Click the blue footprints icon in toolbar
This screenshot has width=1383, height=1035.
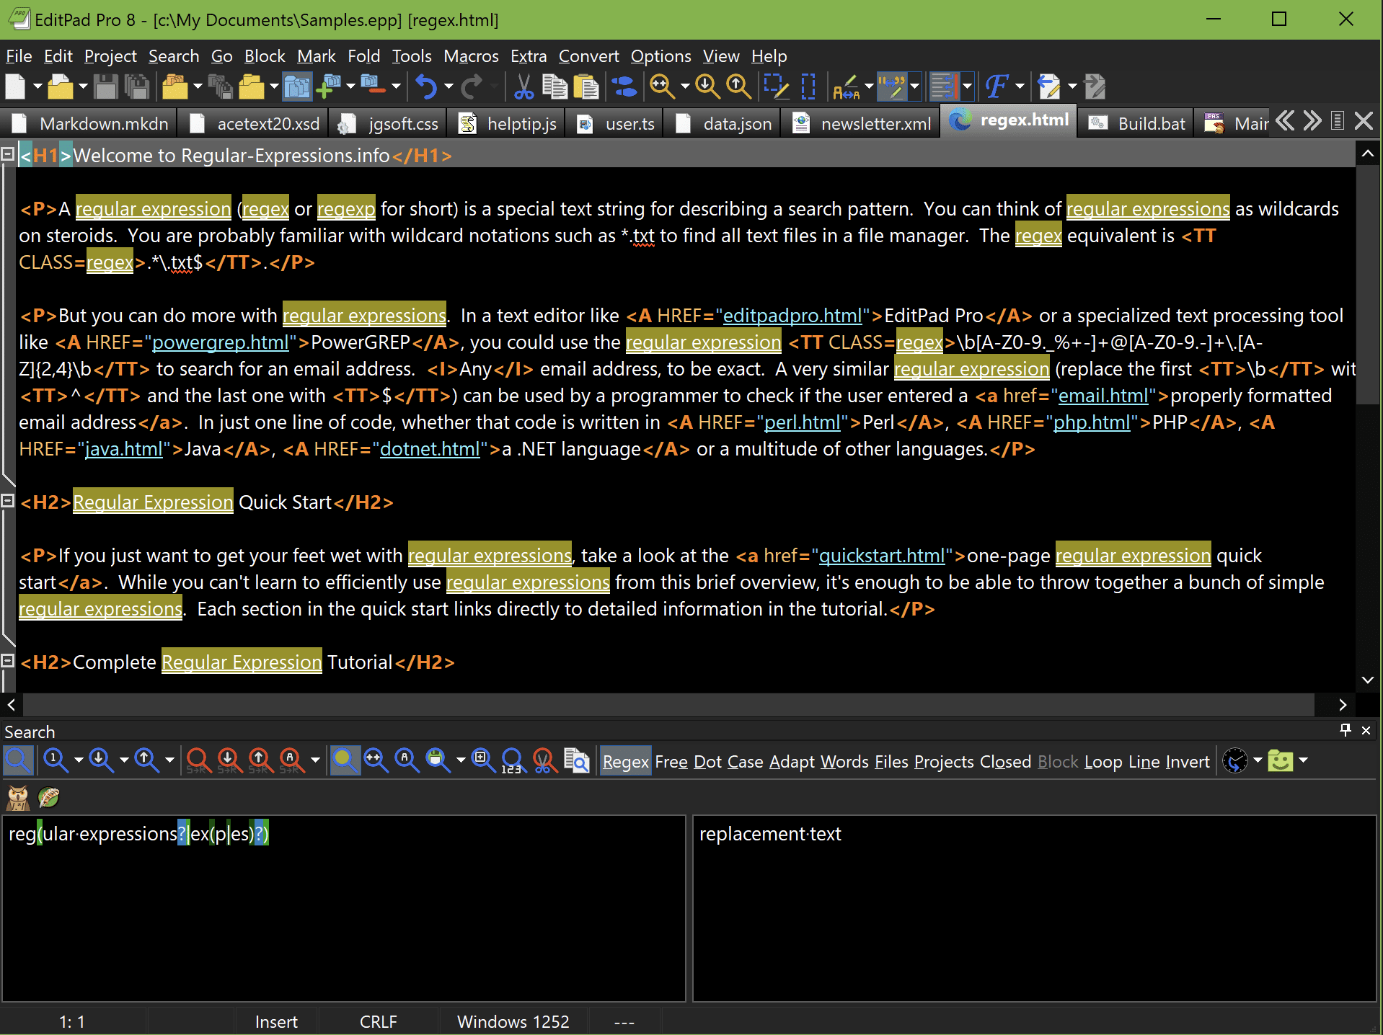point(624,86)
